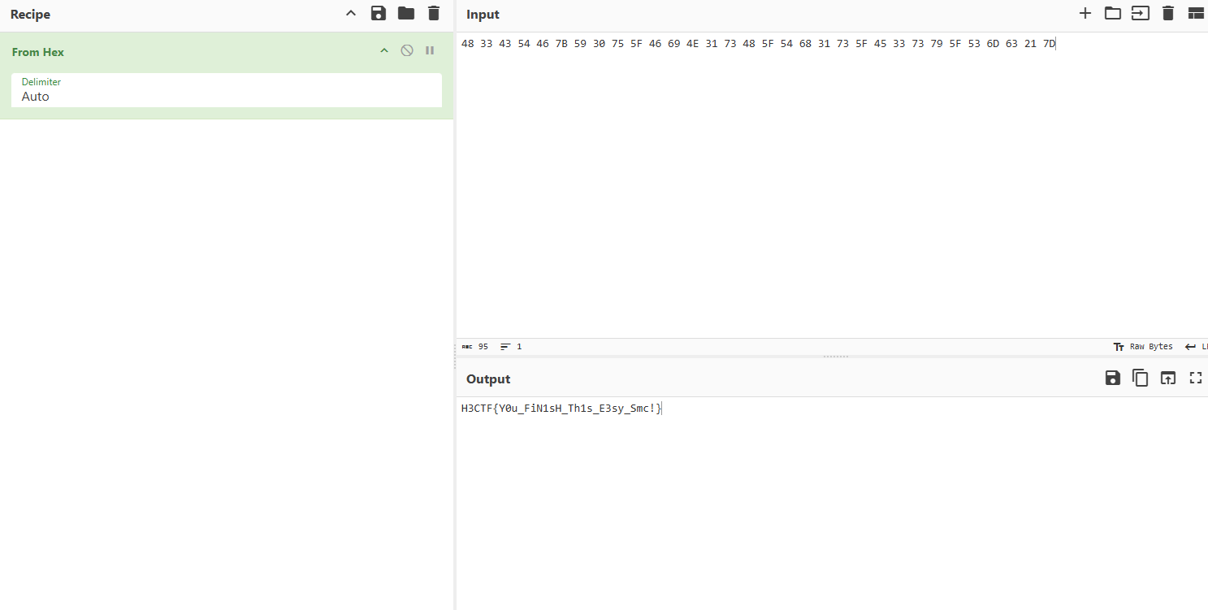Click inside the hex input text
The width and height of the screenshot is (1208, 610).
click(757, 44)
